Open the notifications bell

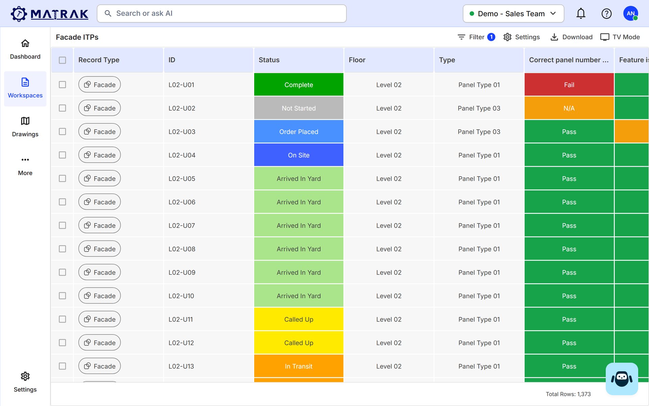point(581,14)
